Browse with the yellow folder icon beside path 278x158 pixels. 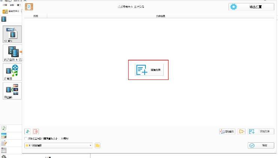97,145
